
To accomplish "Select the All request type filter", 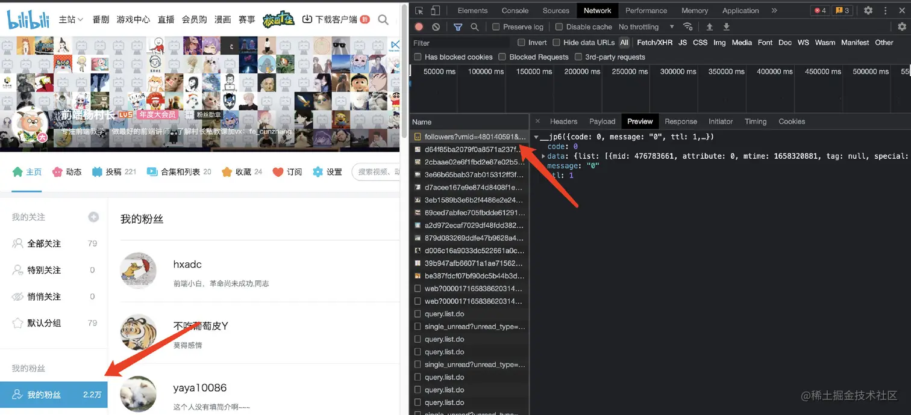I will pyautogui.click(x=624, y=42).
